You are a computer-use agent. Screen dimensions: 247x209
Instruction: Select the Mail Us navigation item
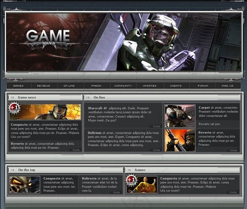coord(228,86)
